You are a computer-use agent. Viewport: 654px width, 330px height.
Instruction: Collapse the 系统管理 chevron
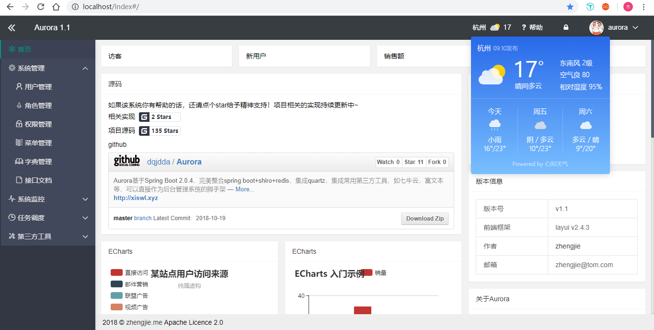coord(85,68)
